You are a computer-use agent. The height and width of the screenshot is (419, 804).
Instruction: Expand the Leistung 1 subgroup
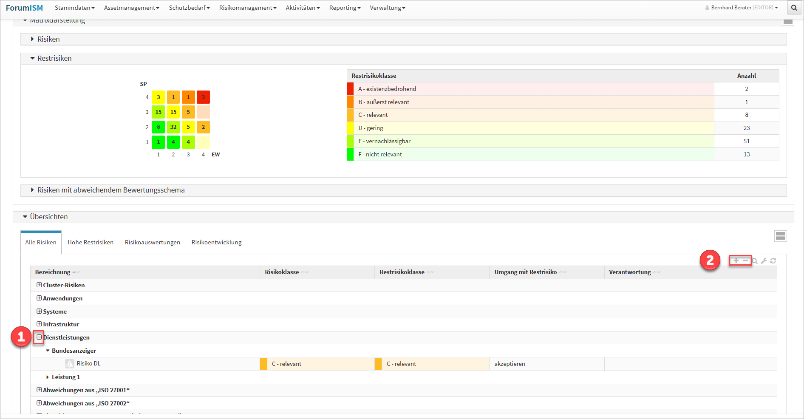click(x=48, y=377)
